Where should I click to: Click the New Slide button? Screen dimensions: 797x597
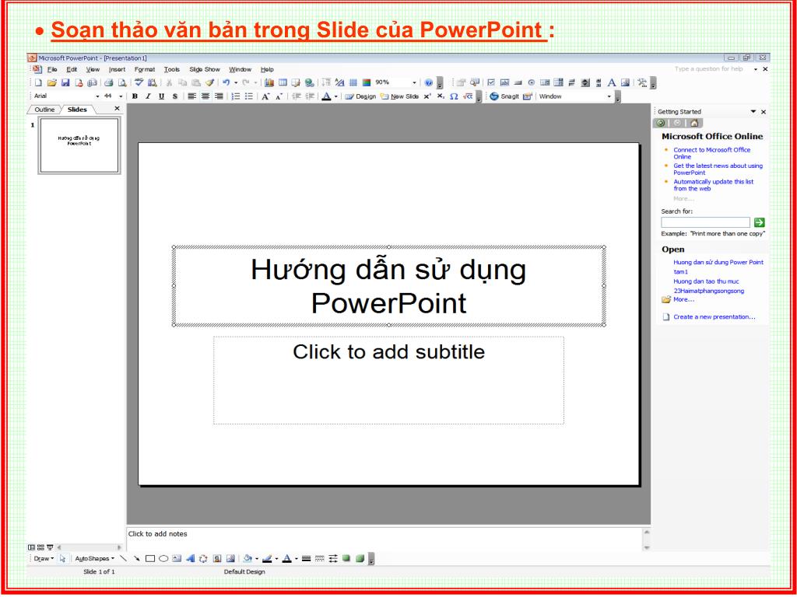click(x=400, y=96)
